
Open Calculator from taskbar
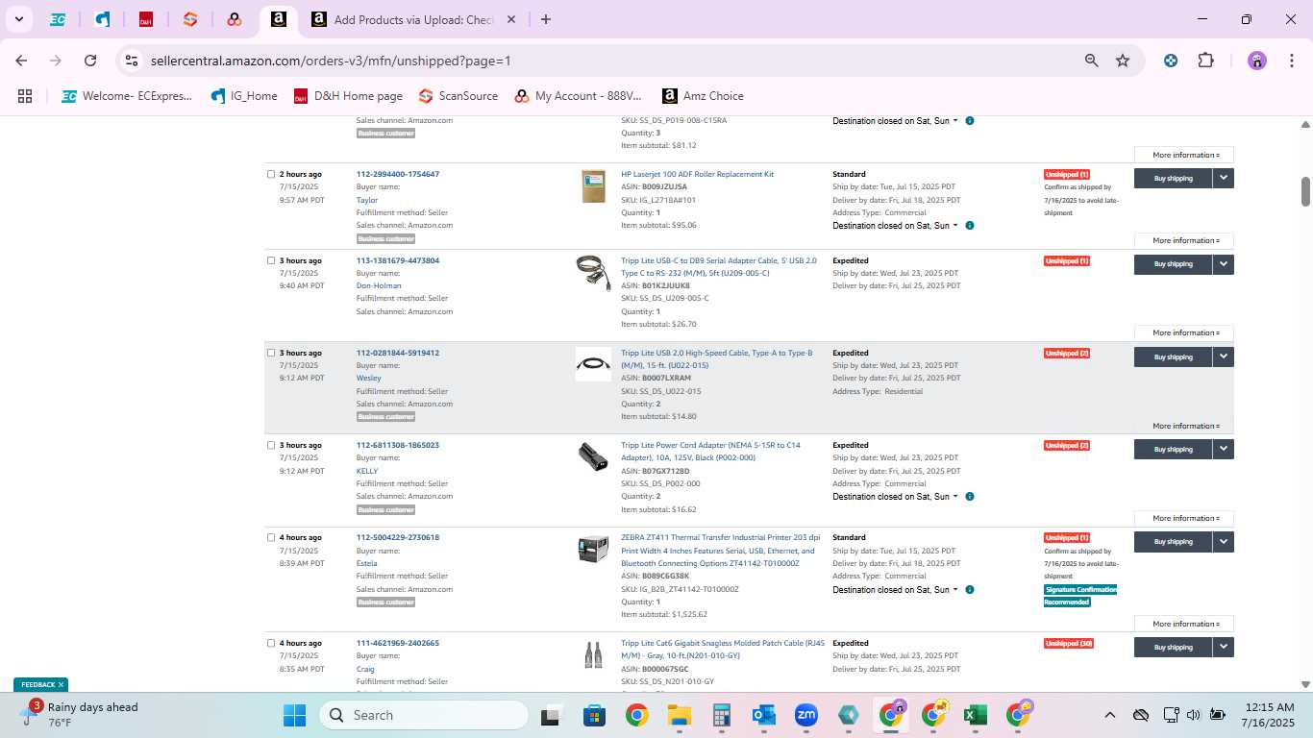[x=722, y=715]
